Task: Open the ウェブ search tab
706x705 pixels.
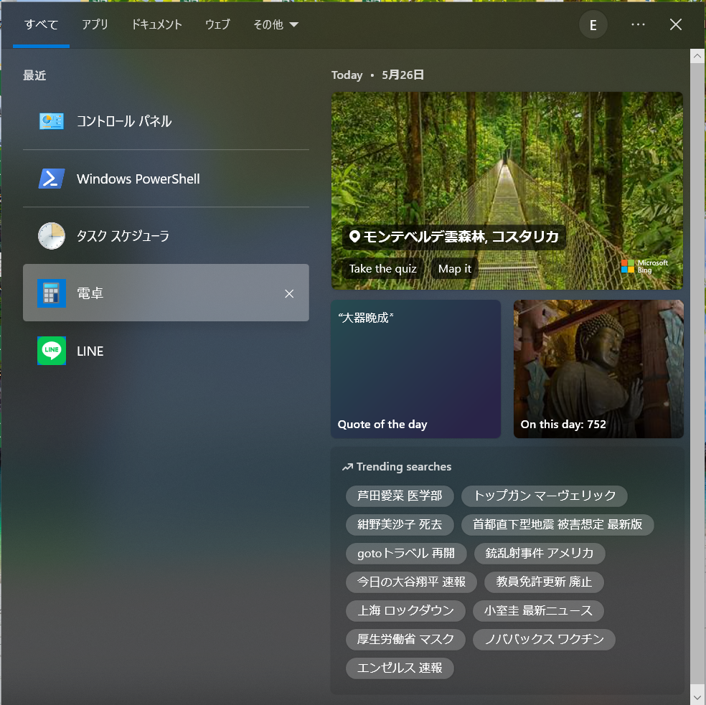Action: 217,24
